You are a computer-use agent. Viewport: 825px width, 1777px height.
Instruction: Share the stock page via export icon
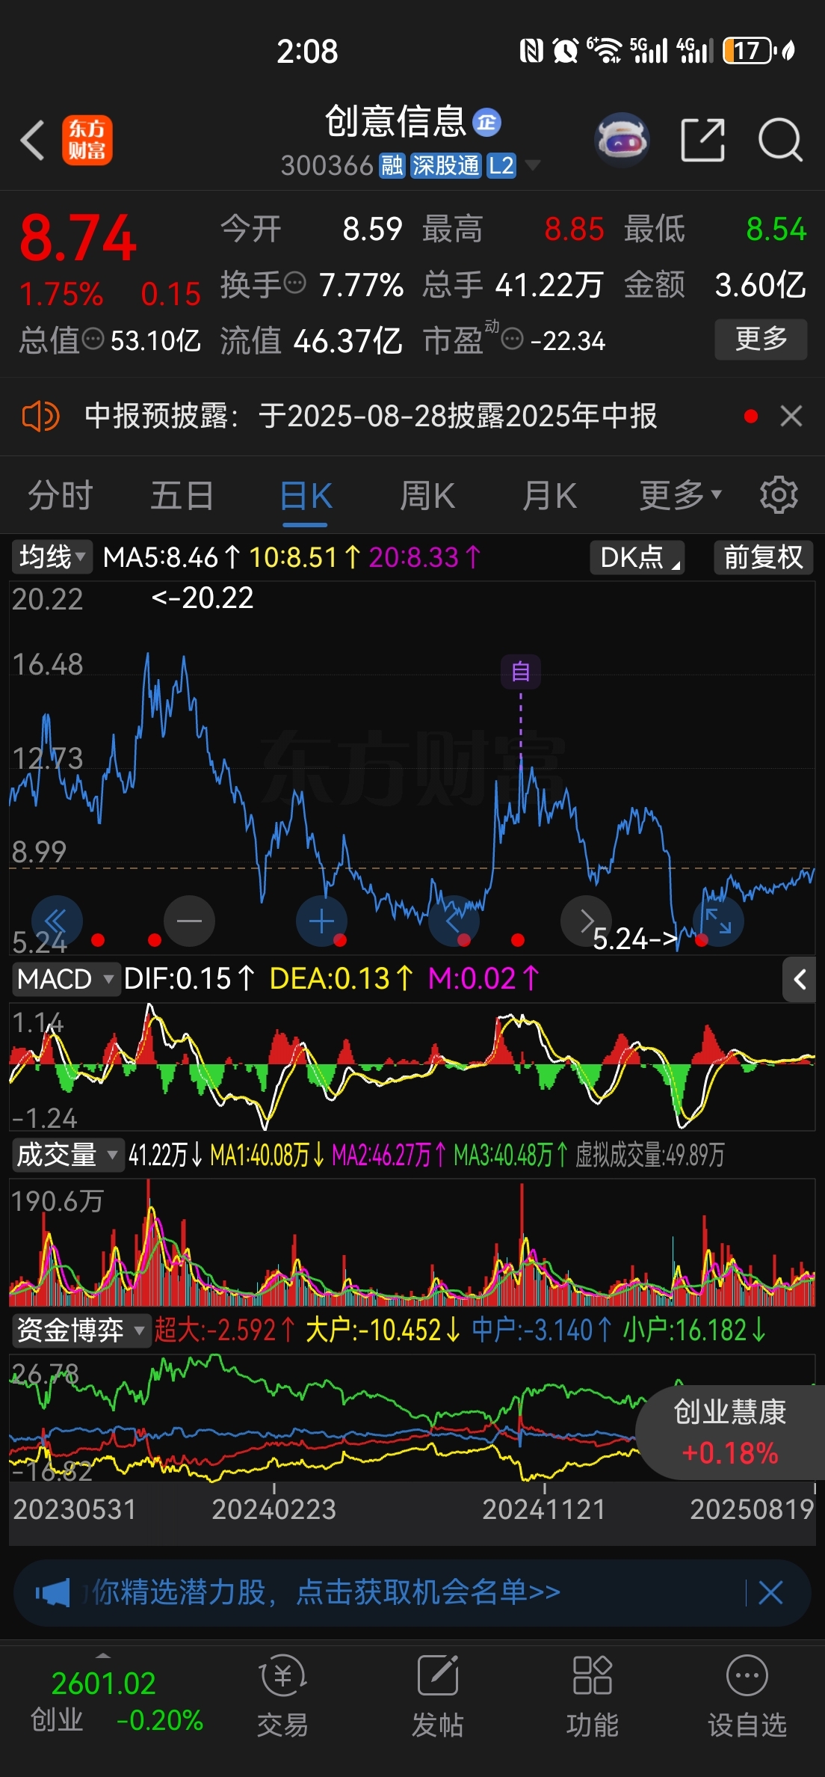pos(703,140)
